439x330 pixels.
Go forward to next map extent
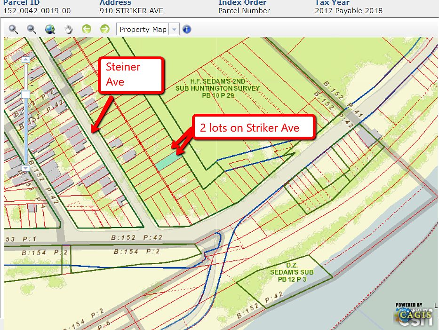(x=105, y=29)
